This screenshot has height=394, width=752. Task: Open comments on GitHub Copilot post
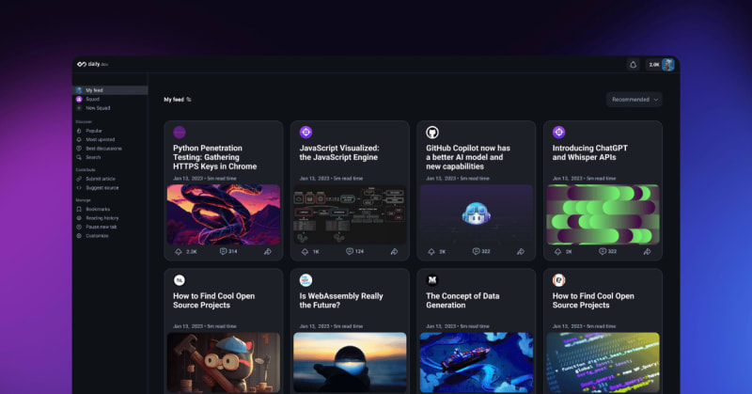click(477, 251)
